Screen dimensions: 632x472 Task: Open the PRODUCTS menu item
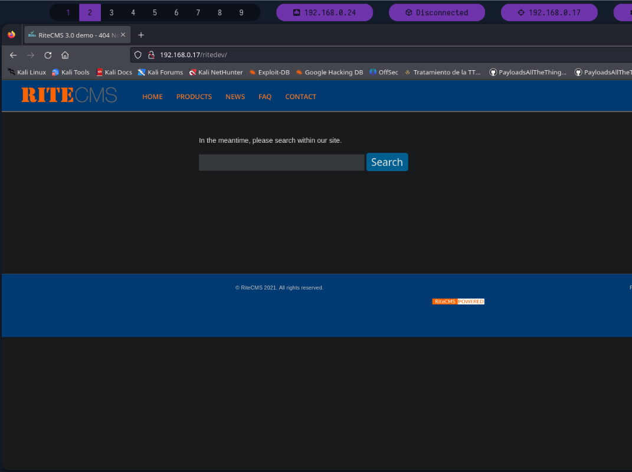point(194,97)
